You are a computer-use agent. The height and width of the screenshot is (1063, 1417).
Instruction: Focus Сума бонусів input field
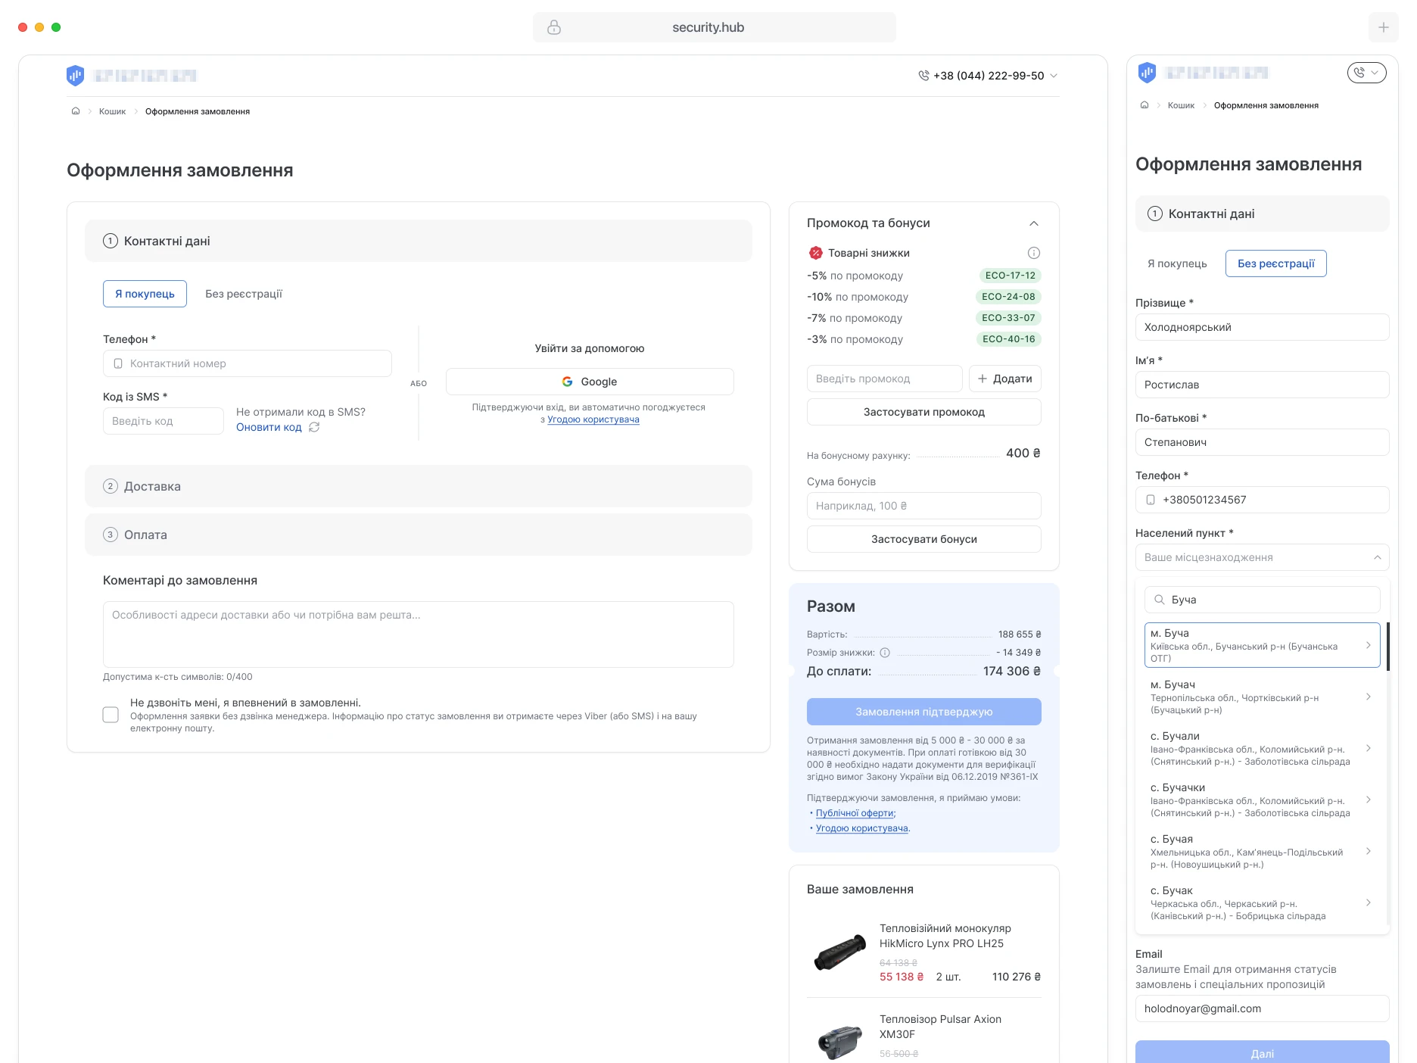[x=923, y=506]
